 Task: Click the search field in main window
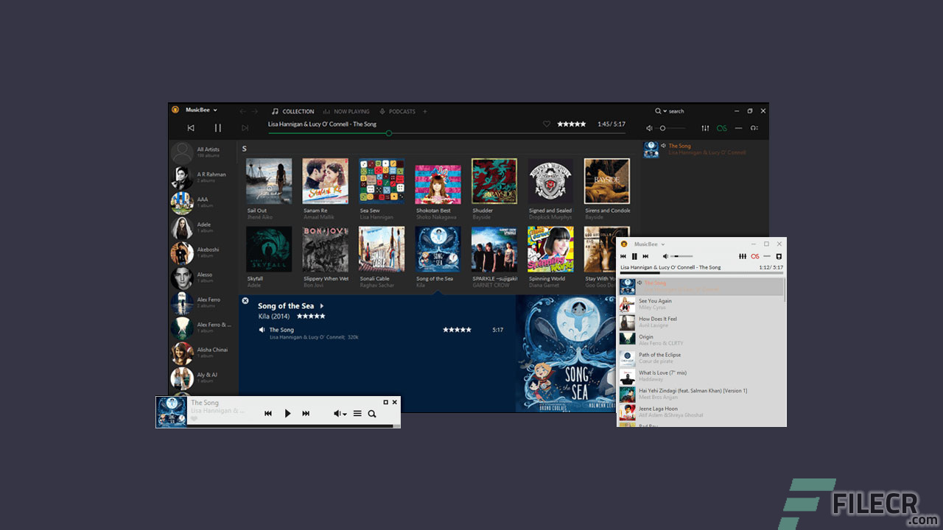point(676,111)
